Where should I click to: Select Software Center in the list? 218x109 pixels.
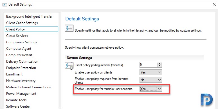point(18,106)
